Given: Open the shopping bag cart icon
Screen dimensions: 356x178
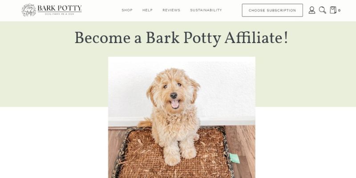Looking at the screenshot, I should click(x=333, y=10).
